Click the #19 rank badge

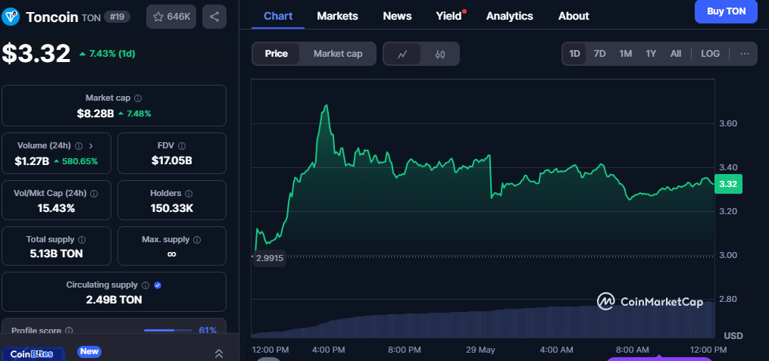pyautogui.click(x=117, y=17)
